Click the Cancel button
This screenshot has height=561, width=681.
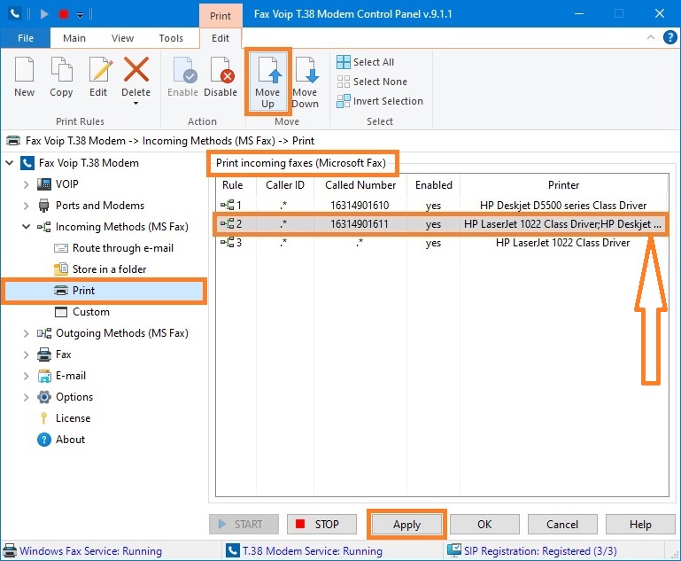[562, 525]
